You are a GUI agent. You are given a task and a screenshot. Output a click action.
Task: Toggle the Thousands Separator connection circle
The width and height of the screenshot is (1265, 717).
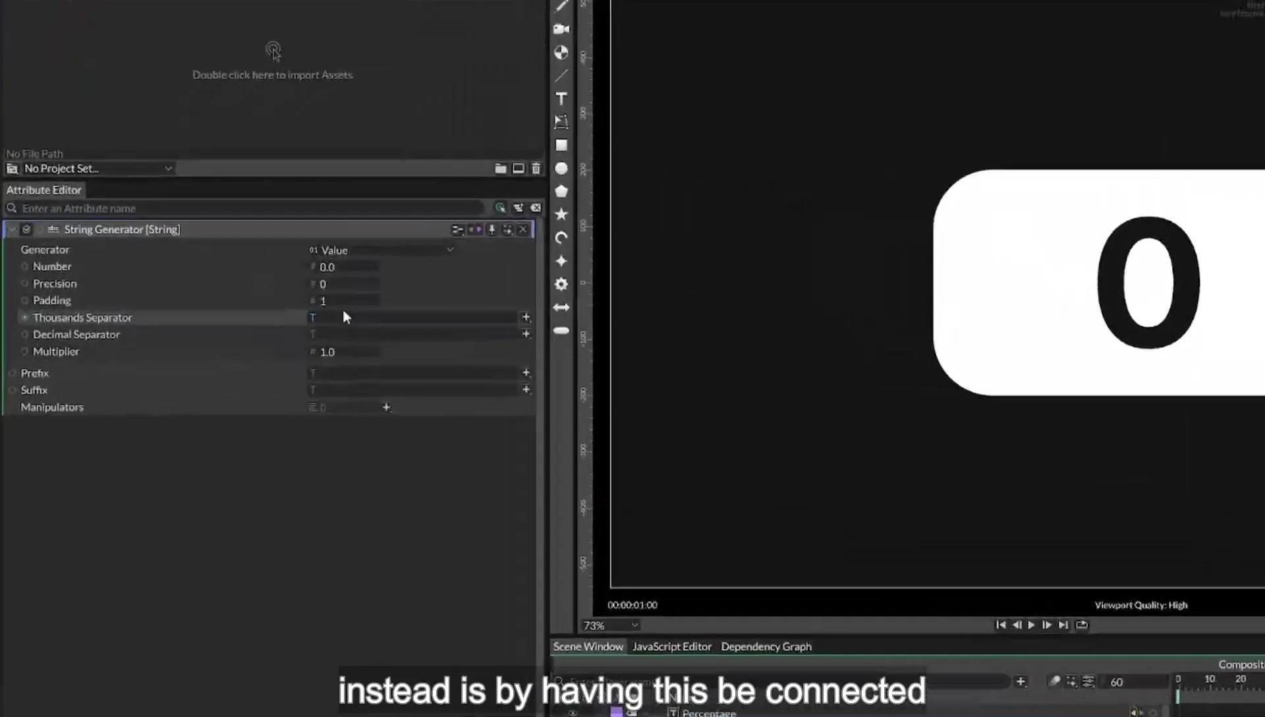(x=25, y=318)
